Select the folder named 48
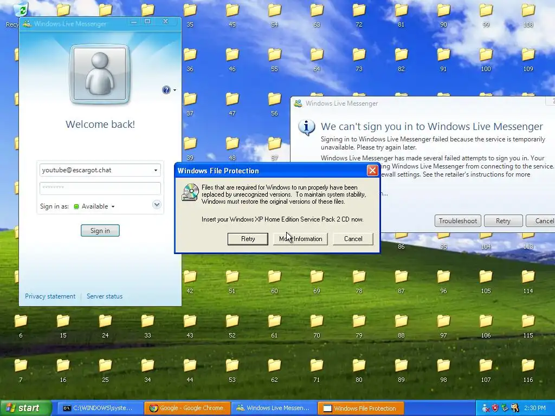 pyautogui.click(x=232, y=148)
